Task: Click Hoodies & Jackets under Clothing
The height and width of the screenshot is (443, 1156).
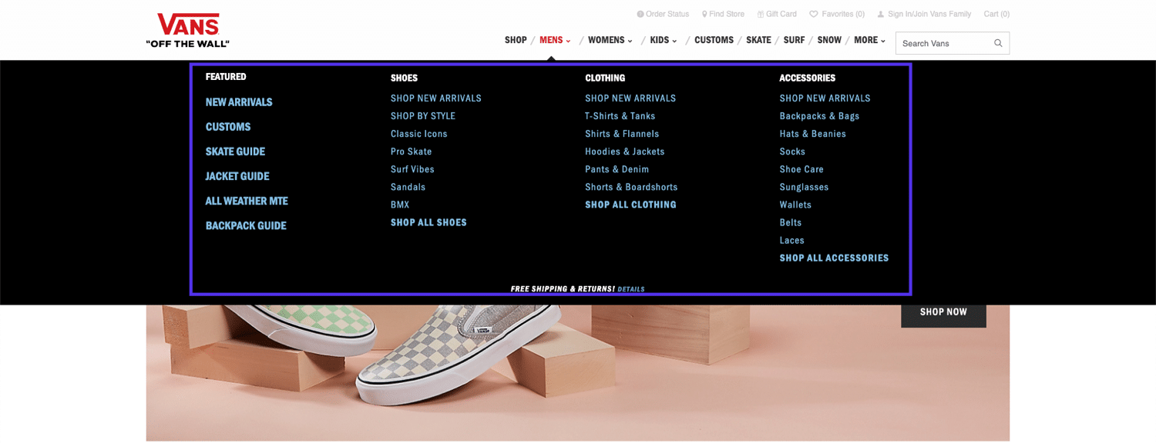Action: coord(624,152)
